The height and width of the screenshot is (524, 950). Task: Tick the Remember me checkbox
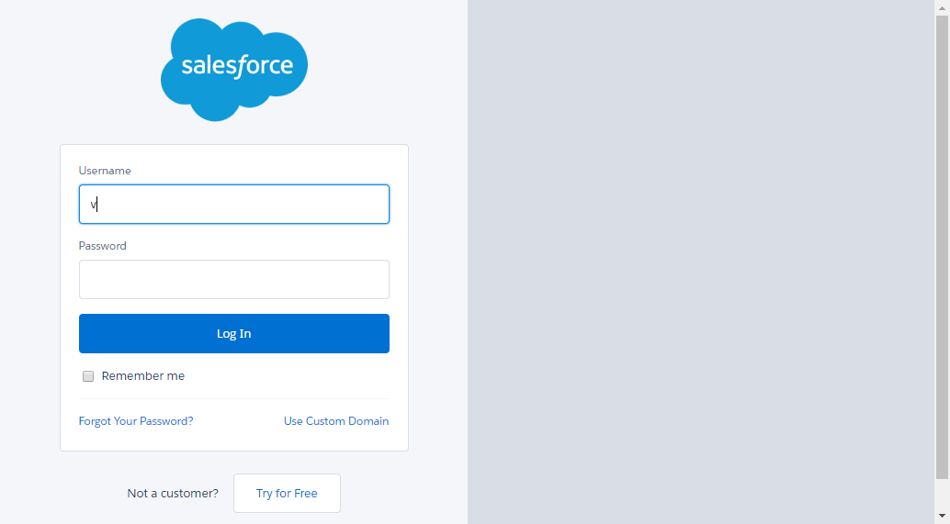88,376
